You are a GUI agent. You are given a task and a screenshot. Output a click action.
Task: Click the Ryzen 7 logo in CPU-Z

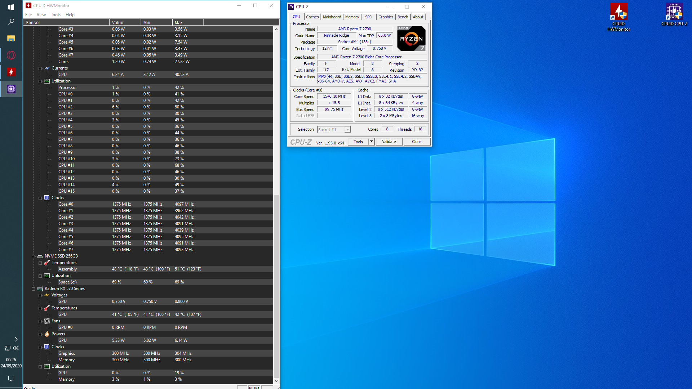[411, 38]
